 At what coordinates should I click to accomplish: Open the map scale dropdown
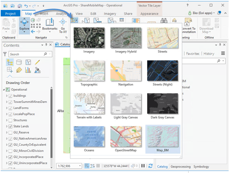pyautogui.click(x=80, y=166)
